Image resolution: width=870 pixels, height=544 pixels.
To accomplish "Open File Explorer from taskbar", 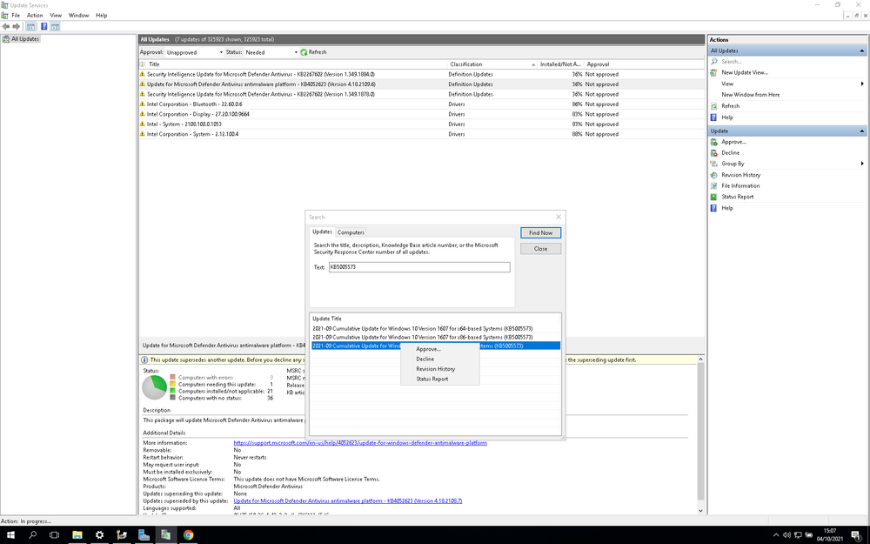I will [77, 535].
